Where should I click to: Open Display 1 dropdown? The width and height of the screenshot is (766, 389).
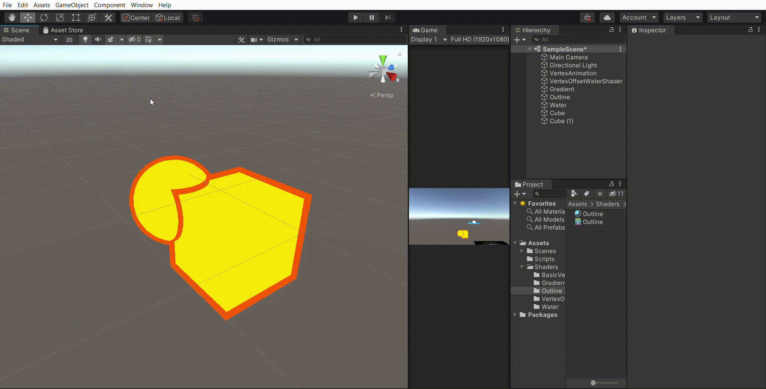428,39
